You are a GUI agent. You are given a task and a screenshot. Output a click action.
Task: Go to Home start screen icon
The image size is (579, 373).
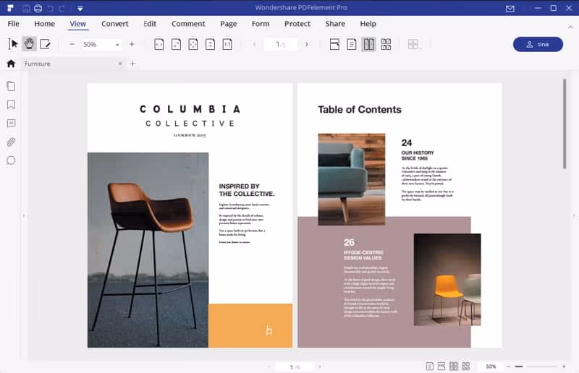point(11,64)
